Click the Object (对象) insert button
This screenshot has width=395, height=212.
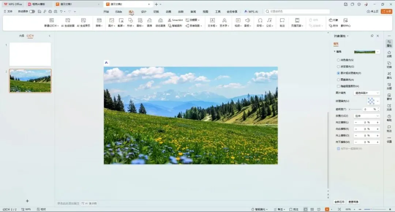point(333,20)
